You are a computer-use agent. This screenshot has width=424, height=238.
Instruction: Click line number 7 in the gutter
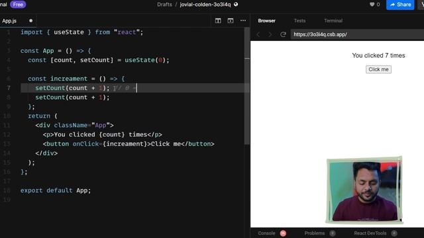coord(9,88)
